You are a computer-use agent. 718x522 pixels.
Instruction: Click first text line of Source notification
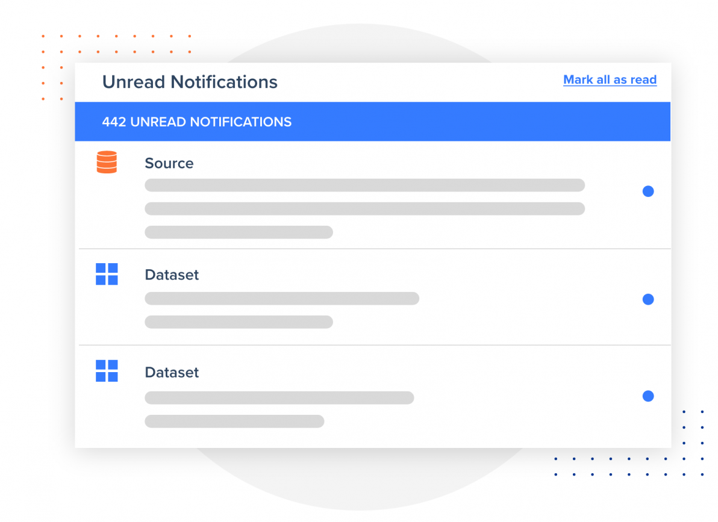(364, 185)
